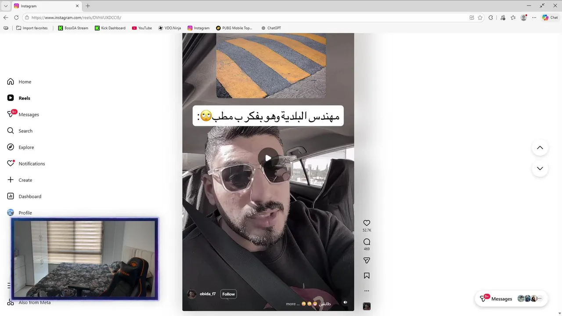Screen dimensions: 562x316
Task: Go to next reel arrow
Action: coord(540,169)
